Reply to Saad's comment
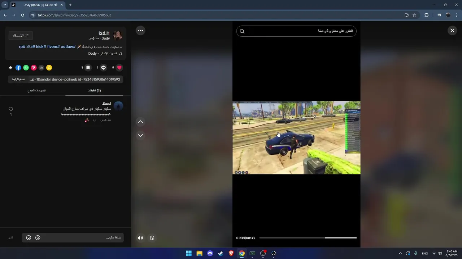The width and height of the screenshot is (462, 259). 95,120
